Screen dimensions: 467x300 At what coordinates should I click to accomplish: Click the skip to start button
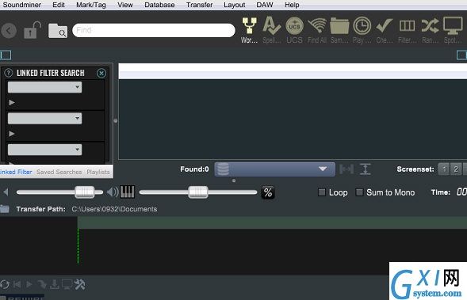coord(17,284)
